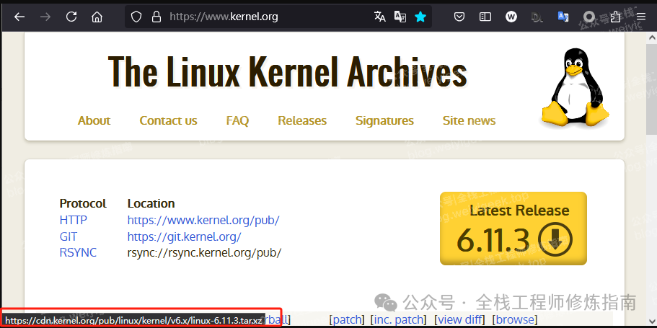Open the sidebar panel icon
657x328 pixels.
pos(485,17)
